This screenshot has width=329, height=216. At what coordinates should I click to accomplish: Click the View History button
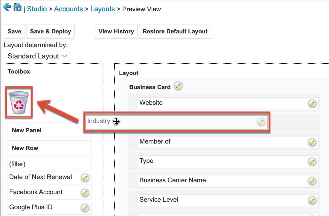(x=116, y=32)
